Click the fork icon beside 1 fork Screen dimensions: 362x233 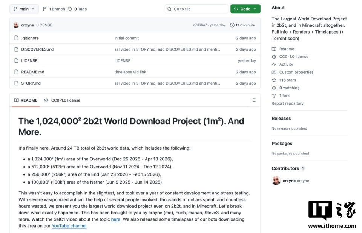click(x=274, y=96)
